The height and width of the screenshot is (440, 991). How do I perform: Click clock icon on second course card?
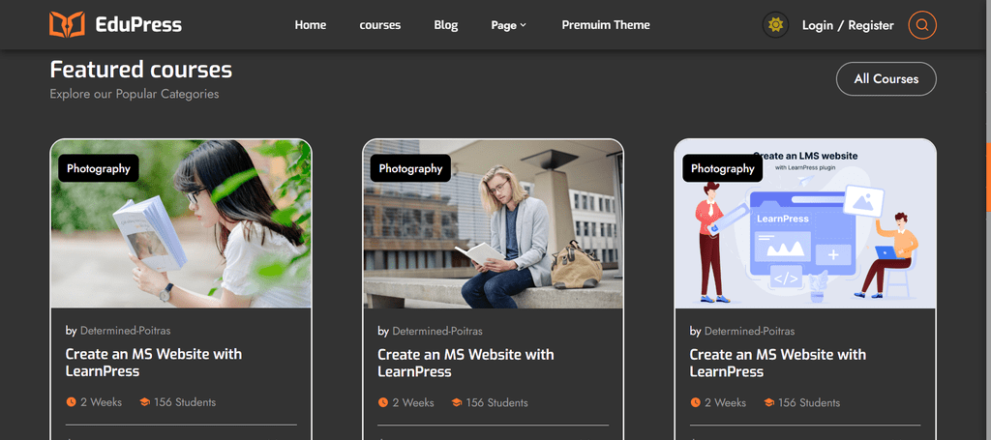[383, 402]
